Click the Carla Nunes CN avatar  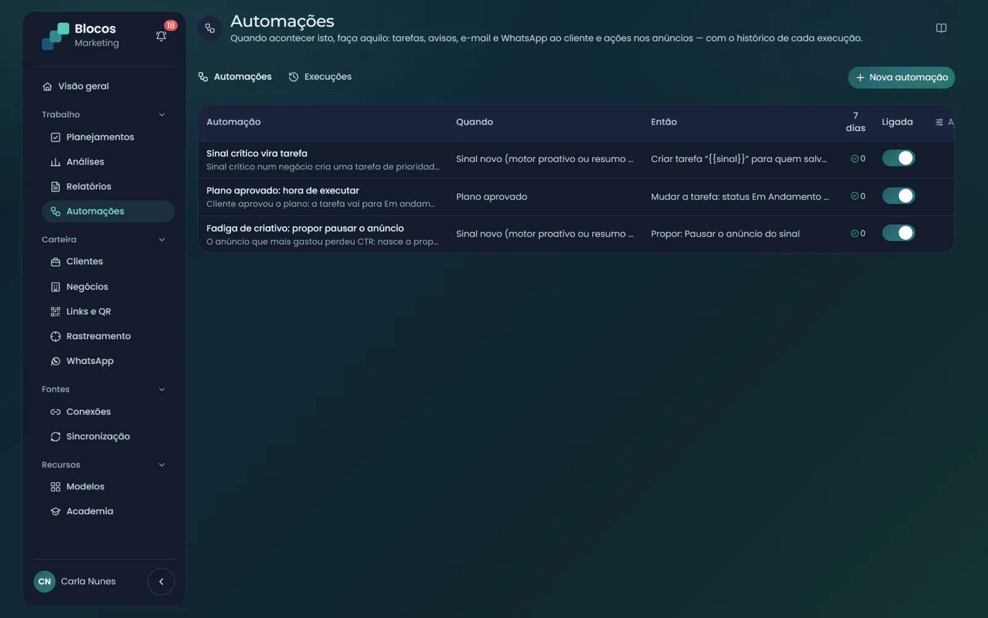point(44,581)
